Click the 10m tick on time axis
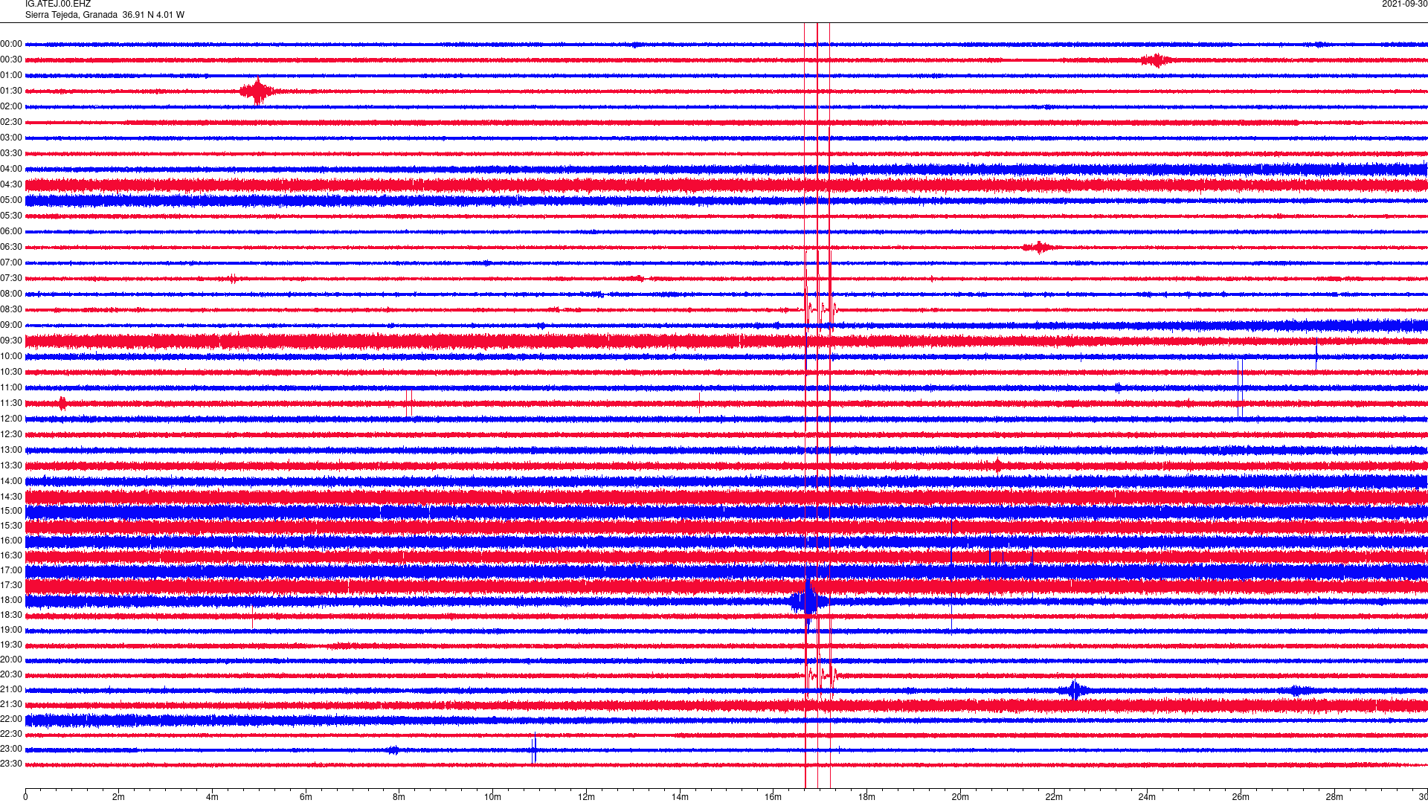Image resolution: width=1428 pixels, height=803 pixels. coord(492,797)
